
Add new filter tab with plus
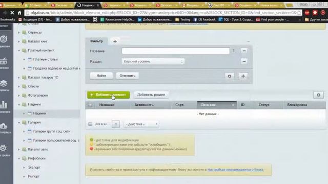pos(115,41)
